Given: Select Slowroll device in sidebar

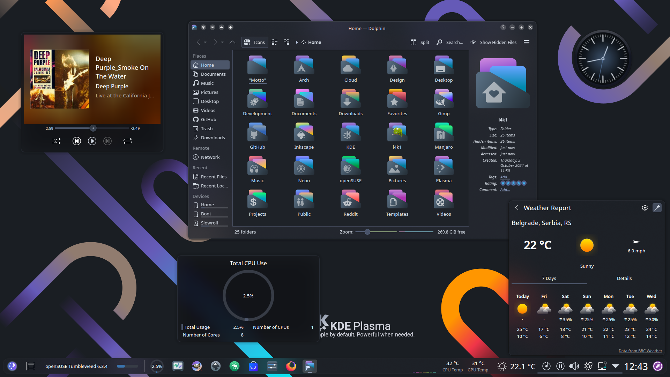Looking at the screenshot, I should pos(210,223).
